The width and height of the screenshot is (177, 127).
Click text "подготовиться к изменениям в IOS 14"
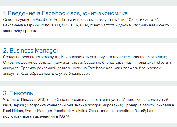pyautogui.click(x=36, y=116)
